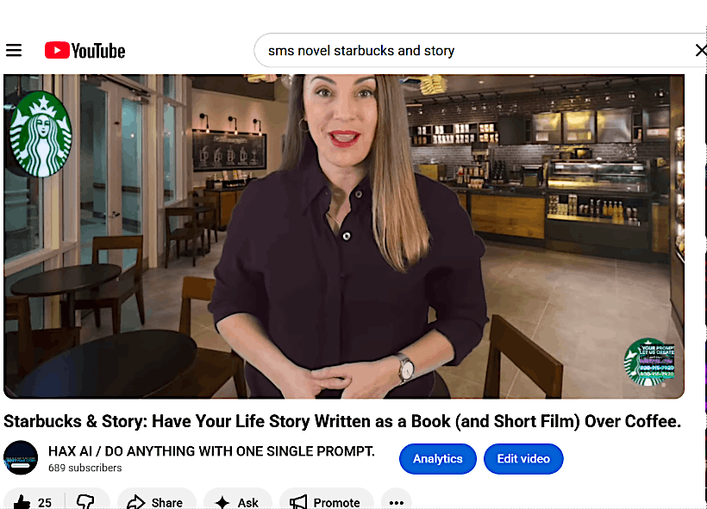Open the three-dot more actions menu
The height and width of the screenshot is (509, 707).
396,501
